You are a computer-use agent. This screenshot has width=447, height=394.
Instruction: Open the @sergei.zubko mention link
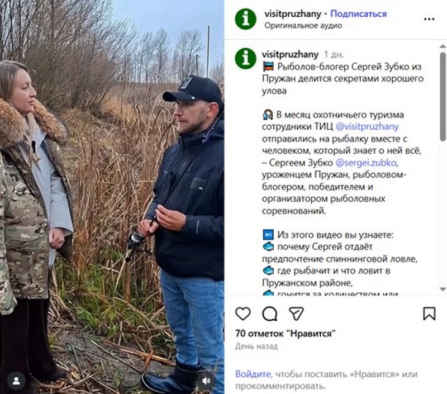(x=366, y=163)
